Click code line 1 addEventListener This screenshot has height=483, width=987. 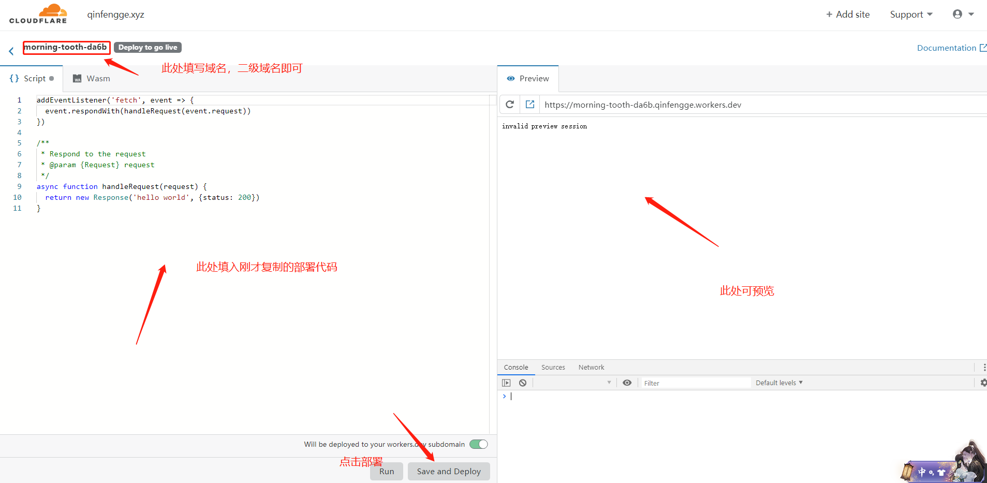click(115, 100)
